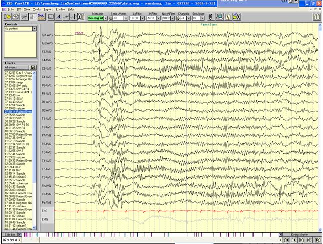Viewport: 323px width, 244px height.
Task: Click the Fp1-AVG channel label
Action: [x=47, y=35]
